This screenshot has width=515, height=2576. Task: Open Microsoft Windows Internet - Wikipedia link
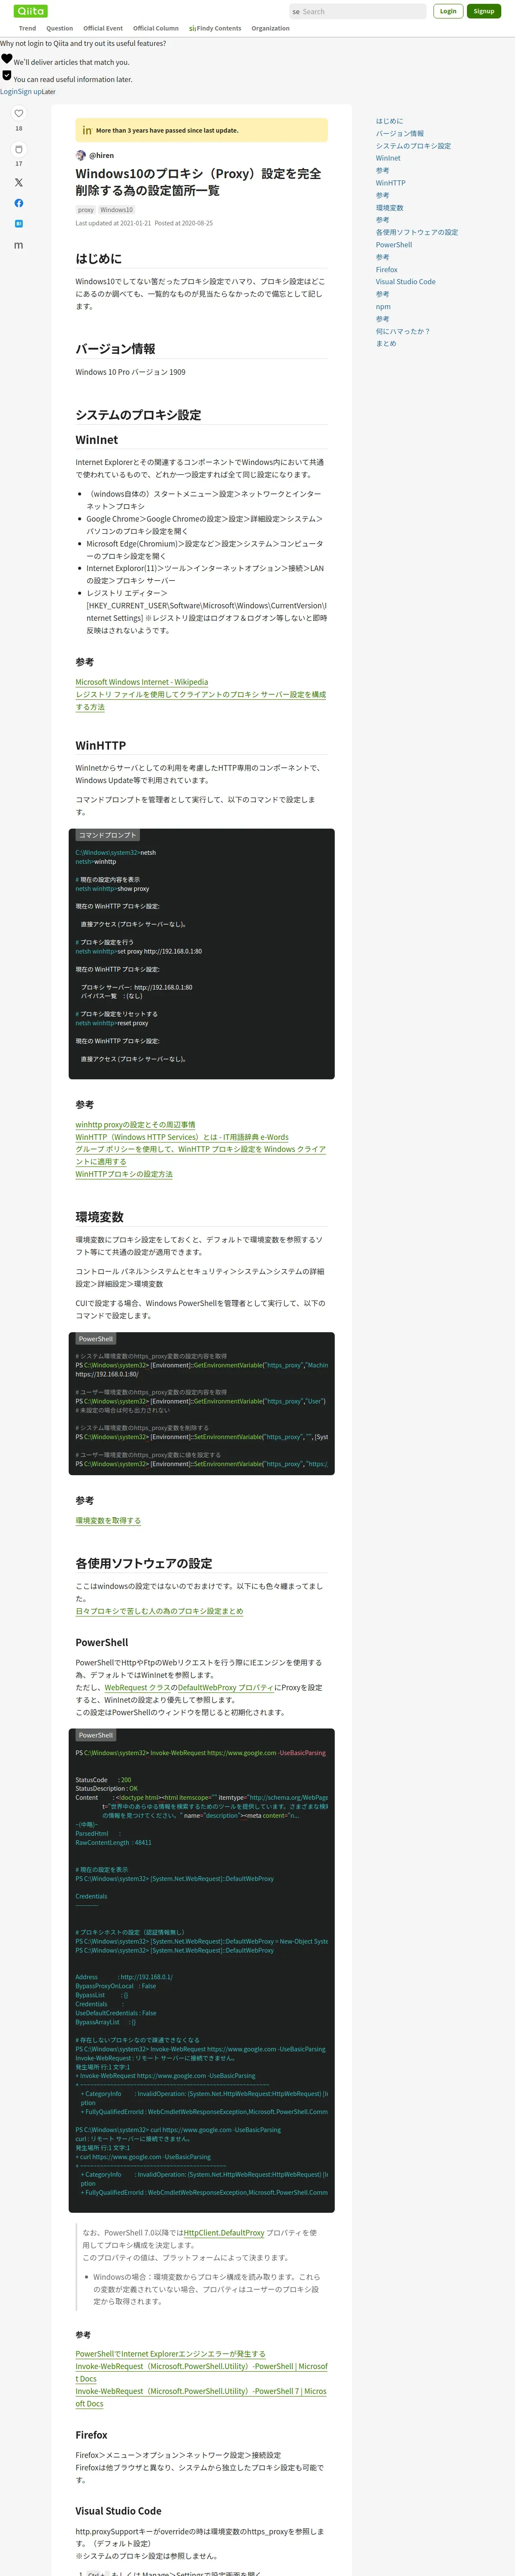142,682
